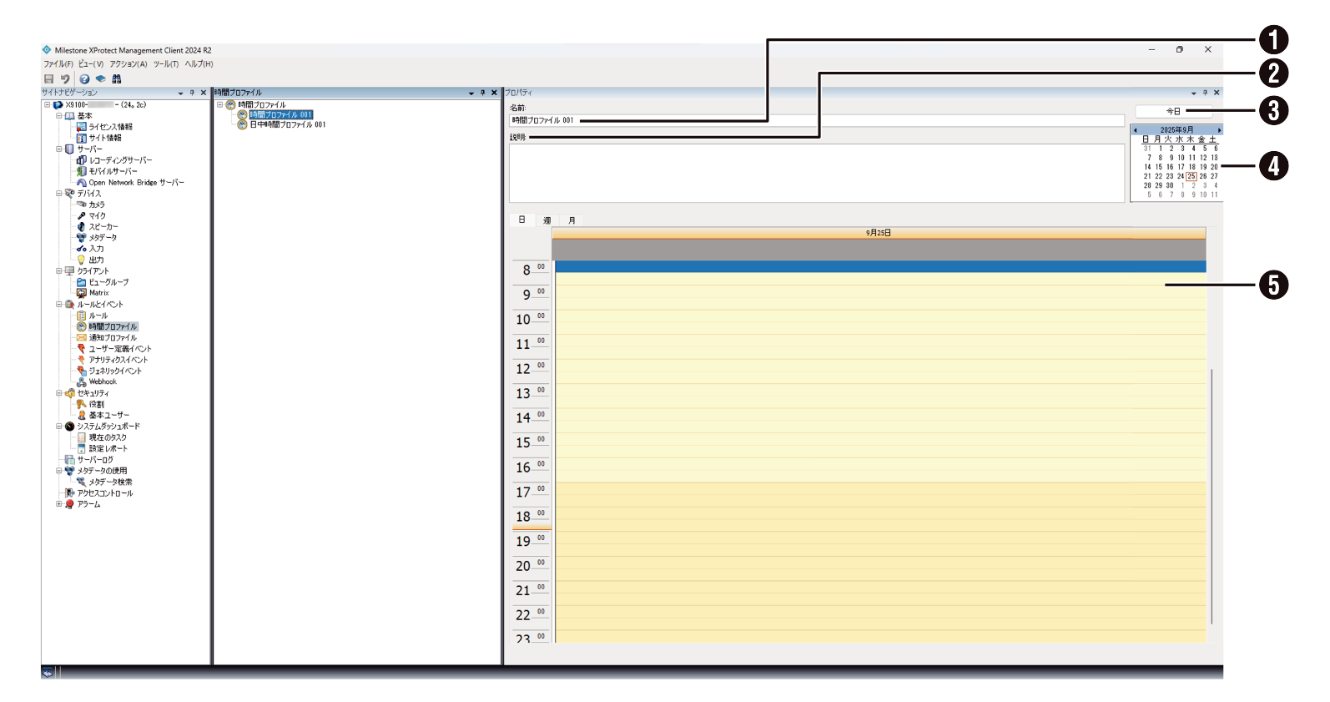Go to previous month in mini calendar
The width and height of the screenshot is (1330, 702).
point(1136,130)
